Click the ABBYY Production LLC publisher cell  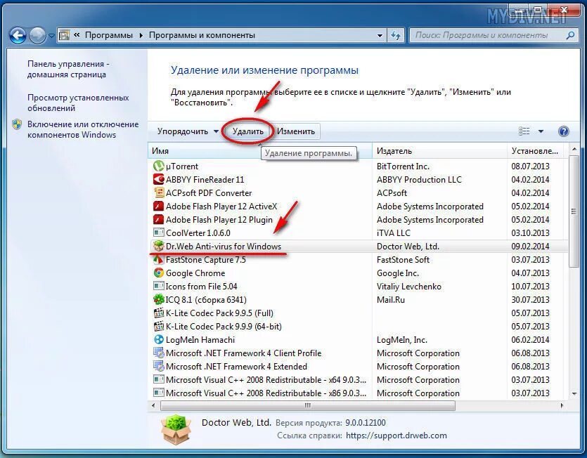point(419,180)
